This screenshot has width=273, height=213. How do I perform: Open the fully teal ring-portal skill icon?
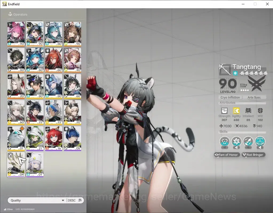coord(260,141)
